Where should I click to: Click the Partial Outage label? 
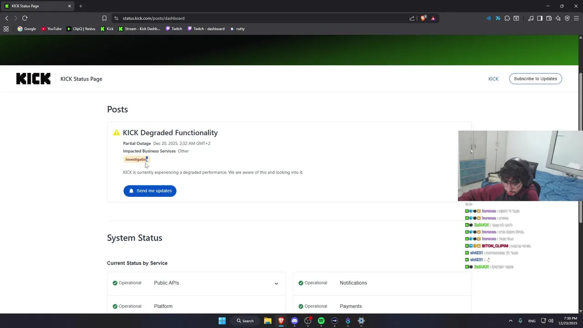[137, 143]
